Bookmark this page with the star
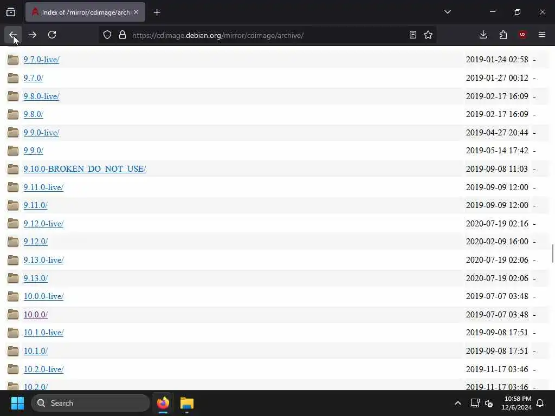 428,35
